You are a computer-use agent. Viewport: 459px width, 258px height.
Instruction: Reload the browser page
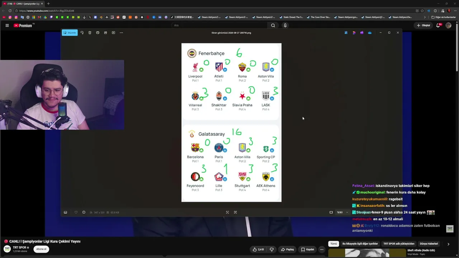pyautogui.click(x=10, y=11)
